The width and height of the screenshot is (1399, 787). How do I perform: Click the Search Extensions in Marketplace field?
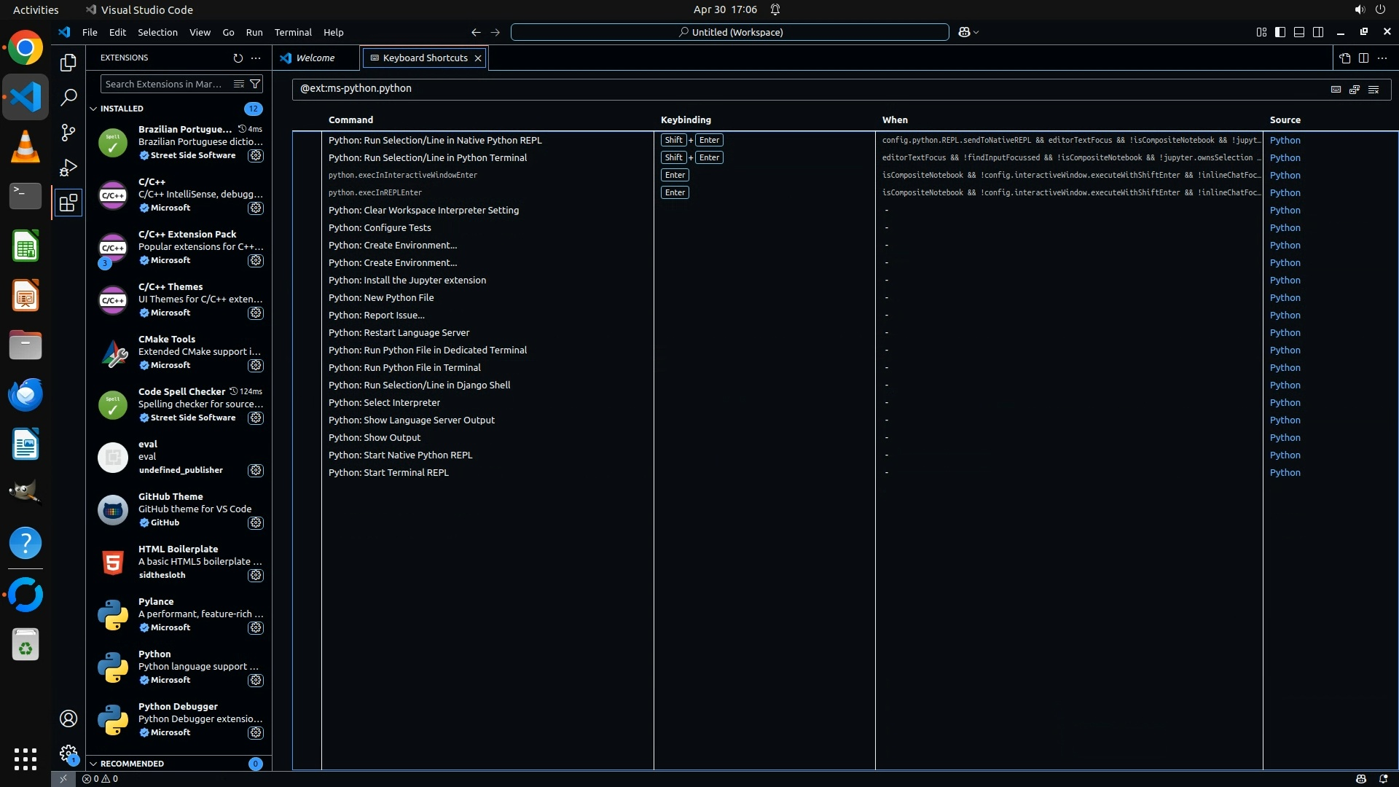164,84
